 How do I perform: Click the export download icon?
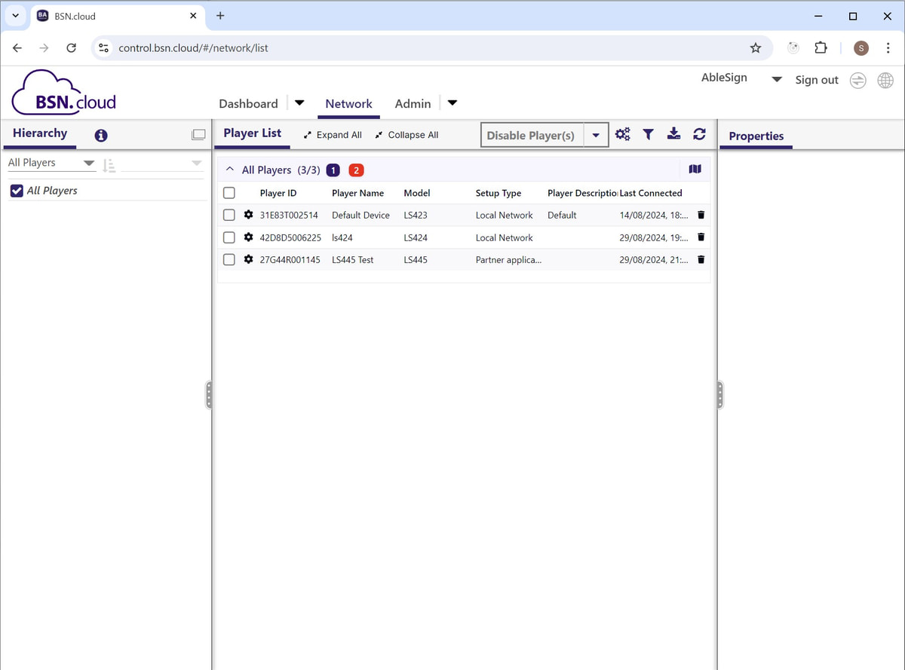tap(673, 134)
